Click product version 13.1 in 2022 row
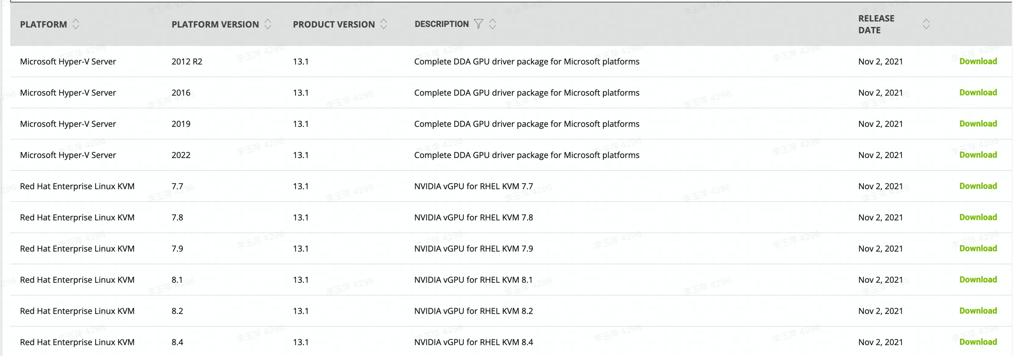Viewport: 1013px width, 356px height. pos(301,155)
